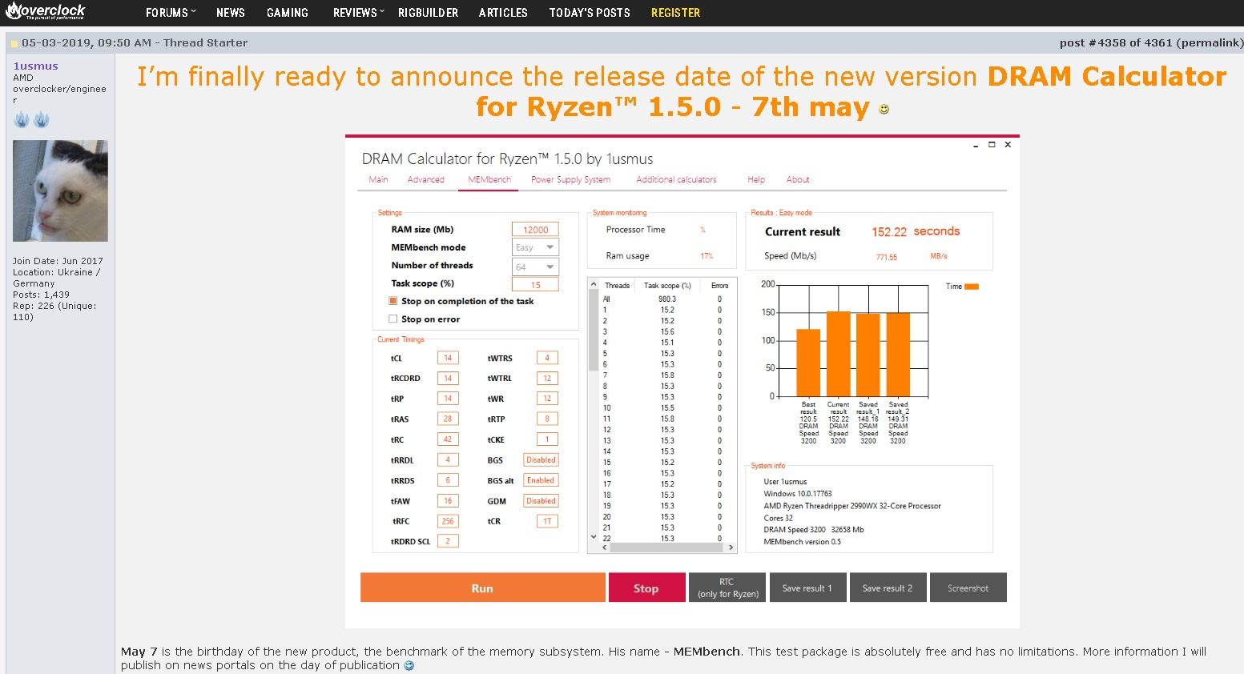Click the tWTRS value 4 box
Image resolution: width=1244 pixels, height=674 pixels.
click(547, 358)
